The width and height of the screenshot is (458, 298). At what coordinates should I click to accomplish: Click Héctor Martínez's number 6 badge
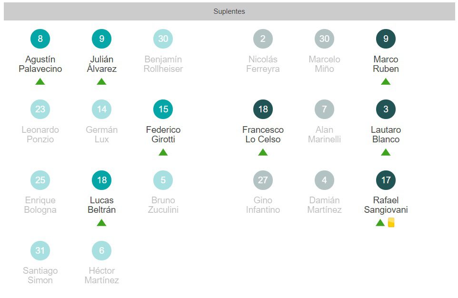101,250
